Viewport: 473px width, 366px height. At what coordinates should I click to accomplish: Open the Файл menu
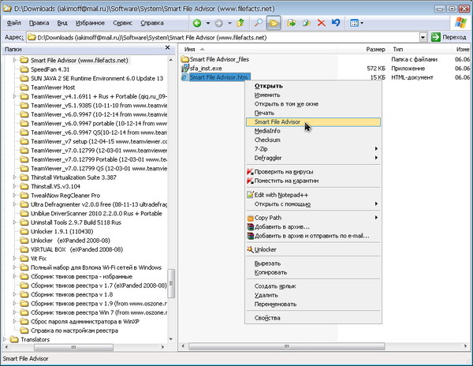click(14, 23)
